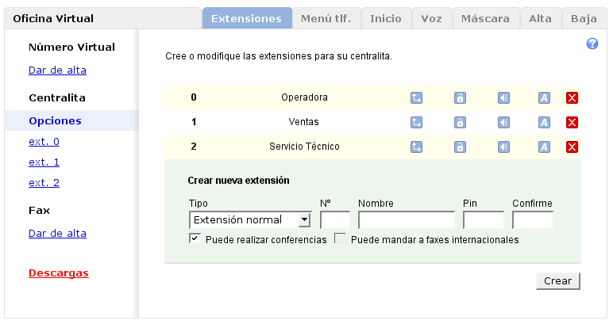Screen dimensions: 613x324
Task: Select ext. 1 in the sidebar
Action: [44, 162]
